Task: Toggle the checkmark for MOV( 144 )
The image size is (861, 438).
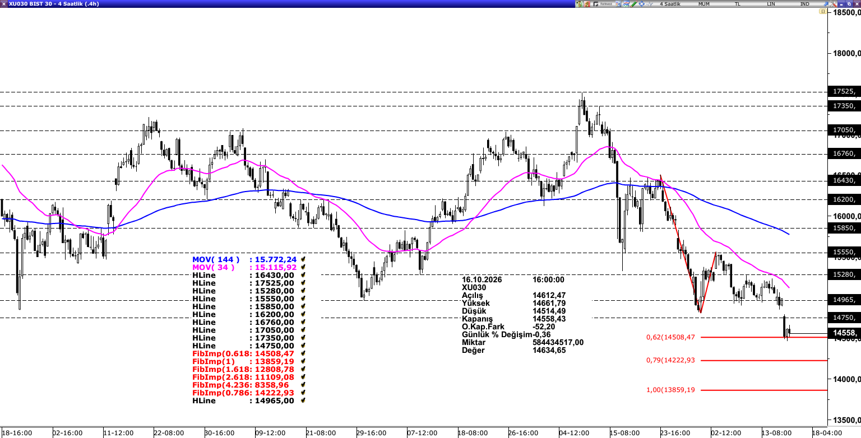Action: (303, 259)
